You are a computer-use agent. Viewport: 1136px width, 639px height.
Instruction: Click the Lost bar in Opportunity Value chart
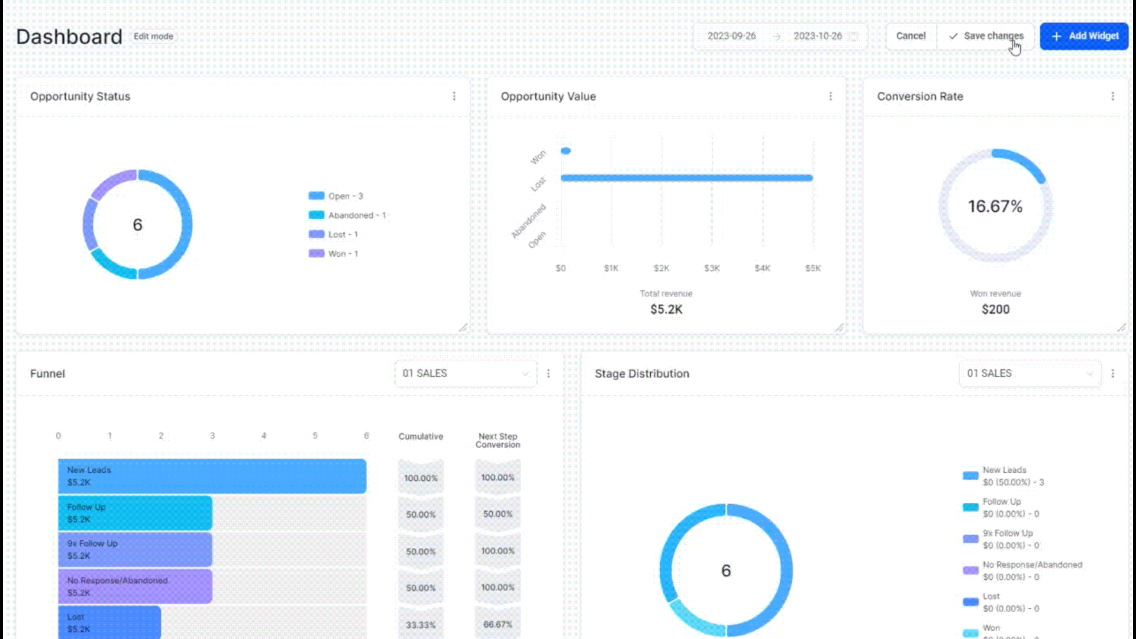(x=686, y=178)
